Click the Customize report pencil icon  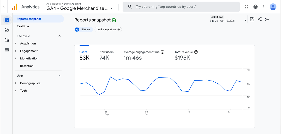(252, 19)
